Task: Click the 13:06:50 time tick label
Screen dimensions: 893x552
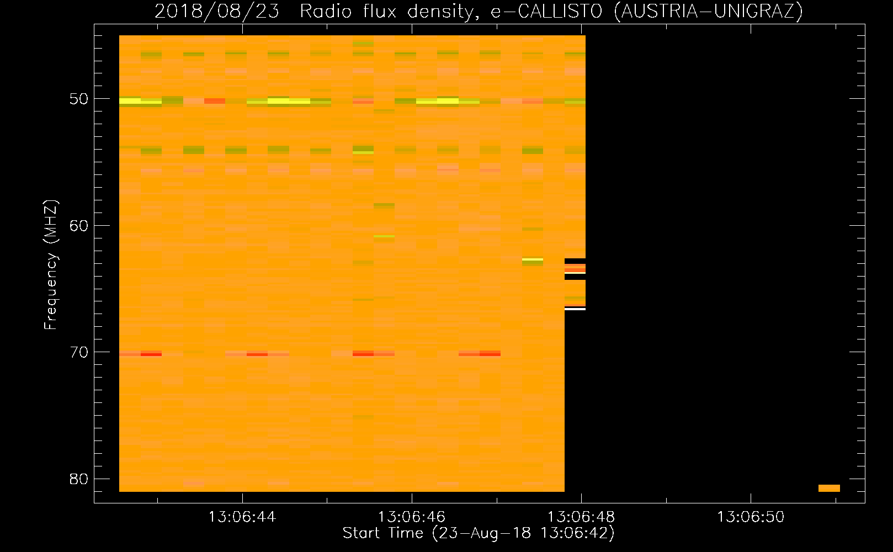Action: 751,517
